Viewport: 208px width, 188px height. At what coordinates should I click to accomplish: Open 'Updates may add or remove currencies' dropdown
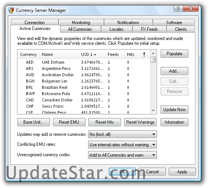pyautogui.click(x=122, y=134)
